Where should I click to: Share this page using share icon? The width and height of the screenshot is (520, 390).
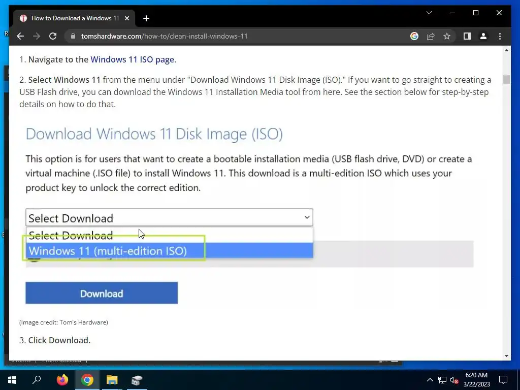click(431, 36)
